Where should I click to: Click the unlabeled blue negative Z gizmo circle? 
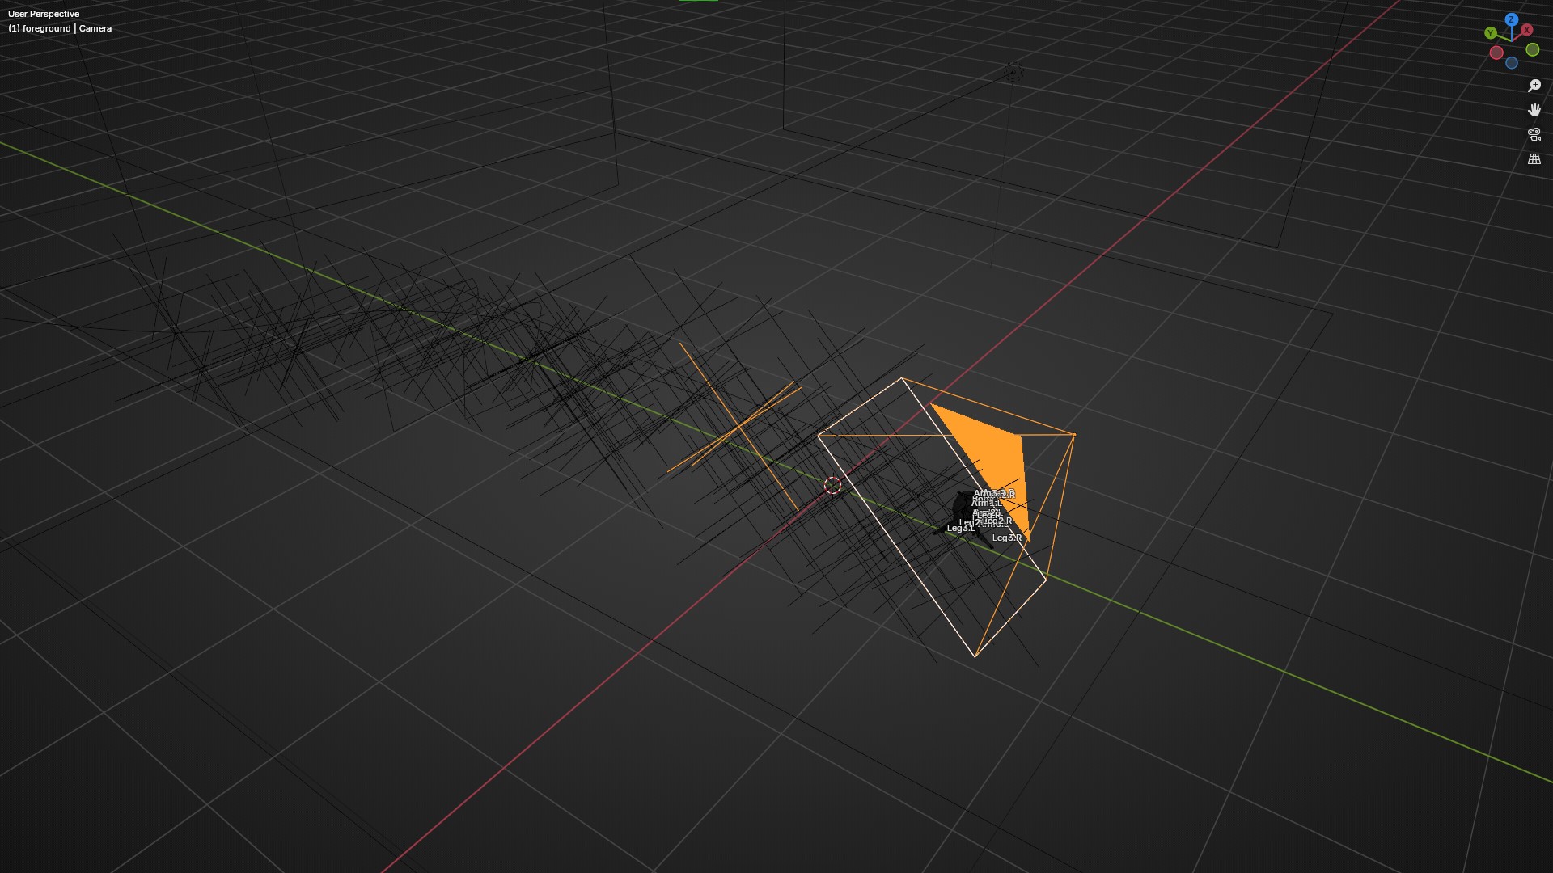[1512, 63]
